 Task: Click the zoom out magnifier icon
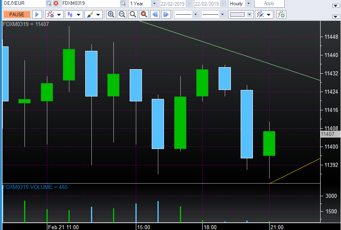pyautogui.click(x=122, y=15)
